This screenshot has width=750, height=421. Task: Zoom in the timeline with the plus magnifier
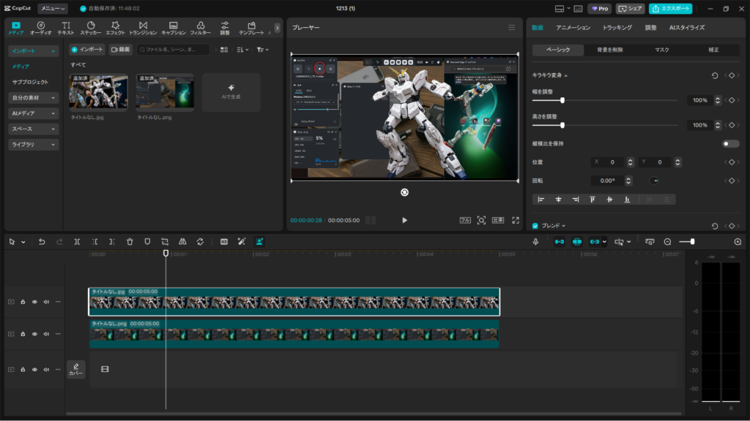point(737,242)
